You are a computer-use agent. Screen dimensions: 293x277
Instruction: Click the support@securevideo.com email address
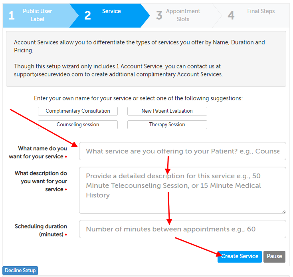pyautogui.click(x=48, y=74)
